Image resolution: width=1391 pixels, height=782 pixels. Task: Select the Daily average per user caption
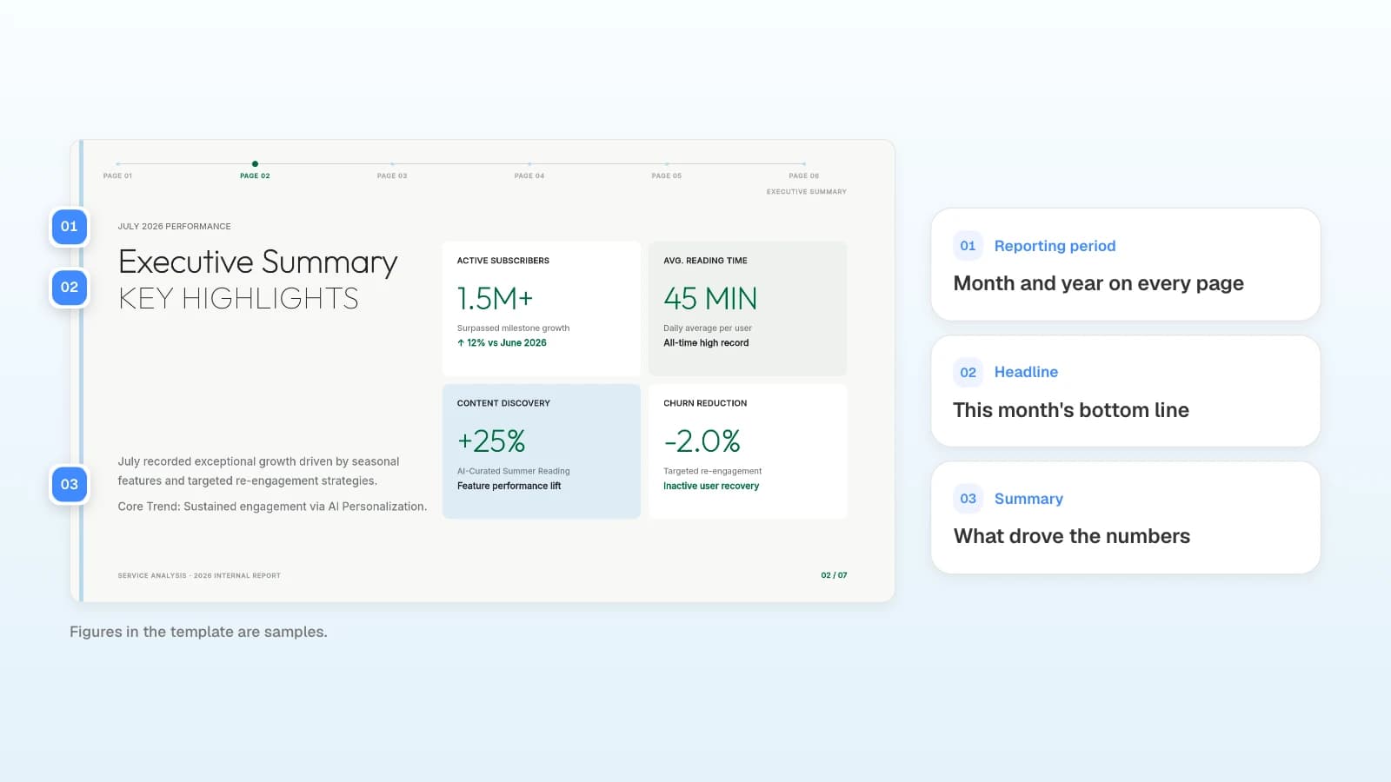[708, 328]
